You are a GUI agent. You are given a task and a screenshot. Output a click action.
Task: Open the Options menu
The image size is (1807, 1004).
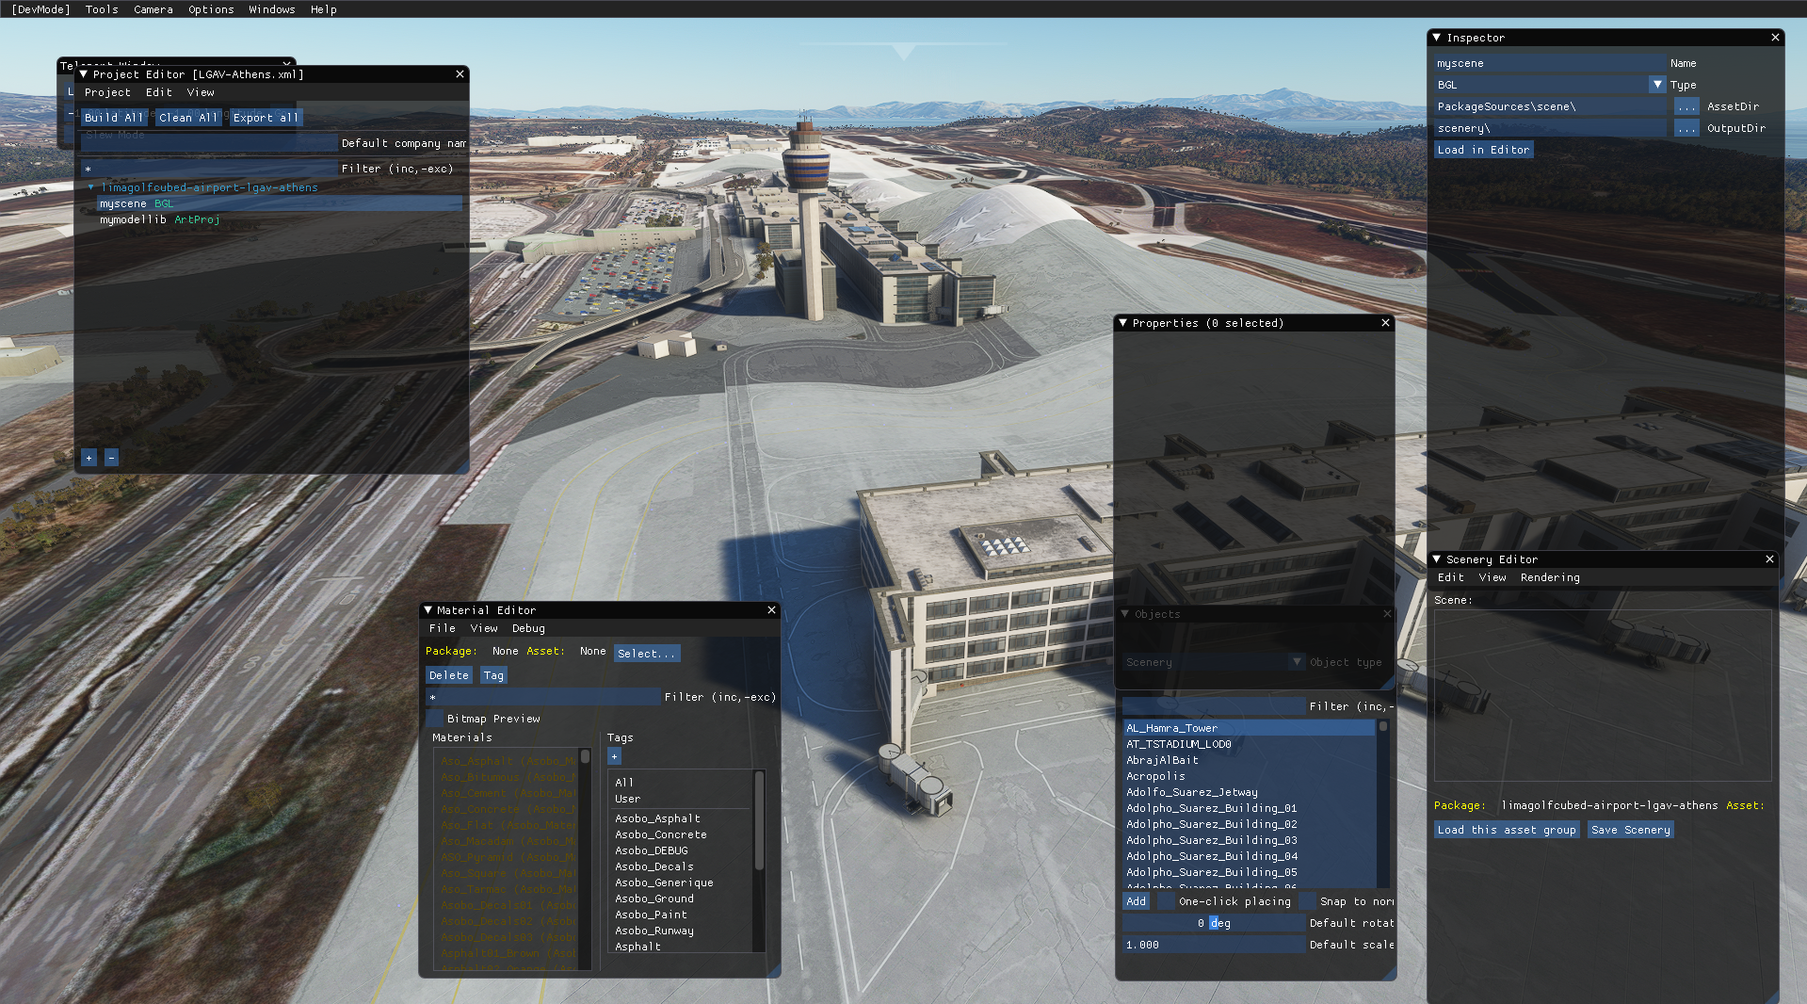[x=211, y=9]
